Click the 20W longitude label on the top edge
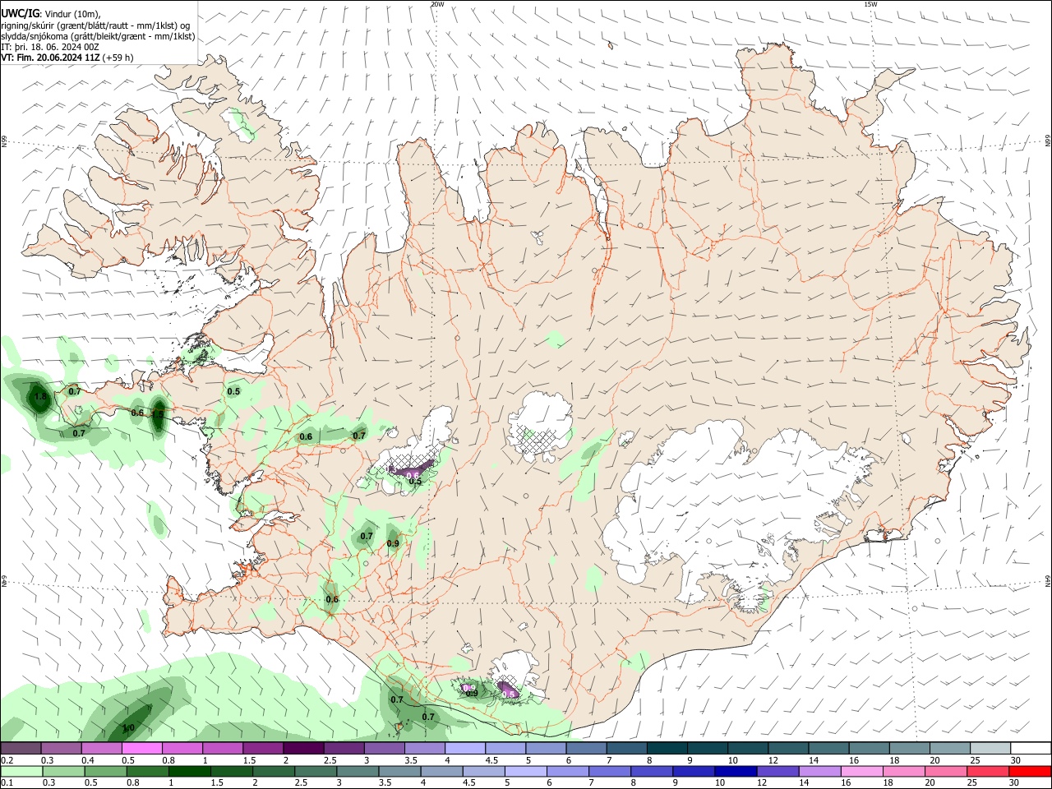 (437, 4)
